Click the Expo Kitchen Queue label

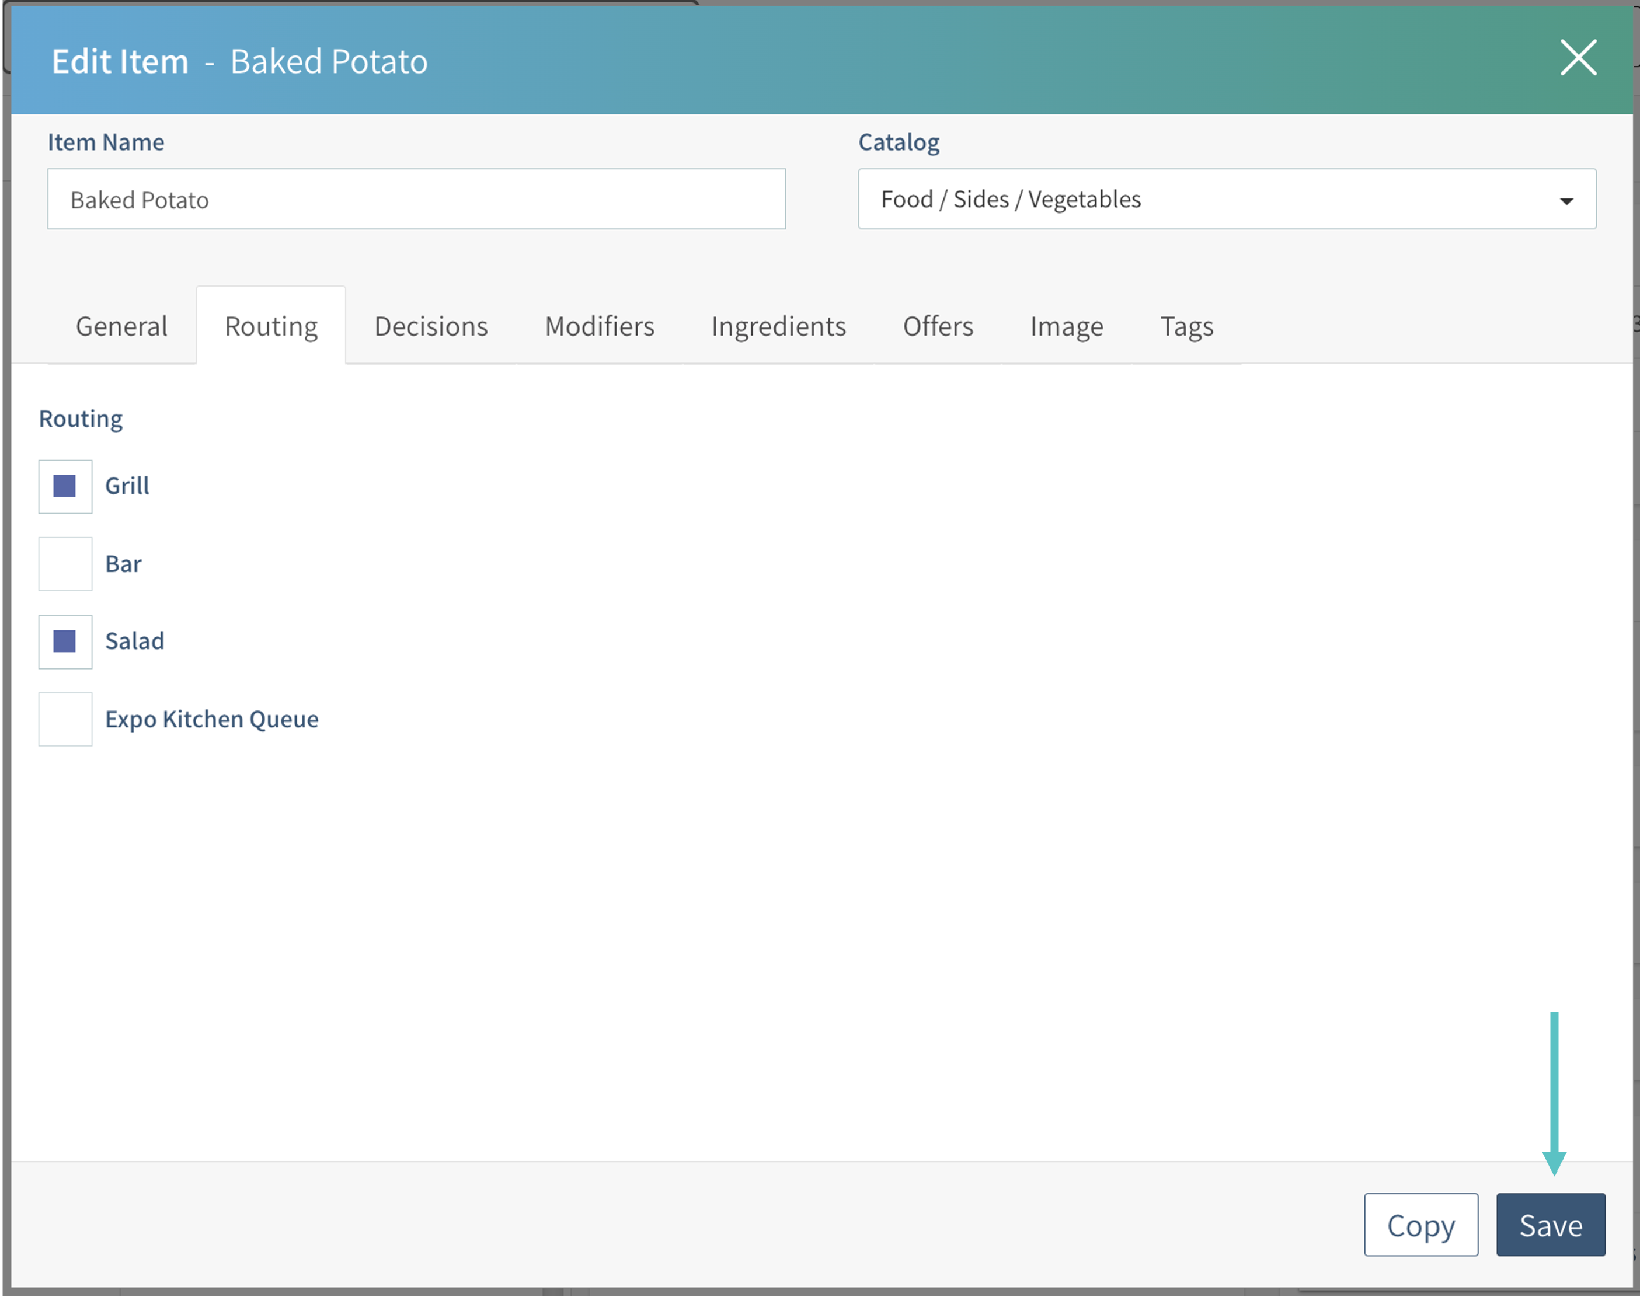(212, 719)
